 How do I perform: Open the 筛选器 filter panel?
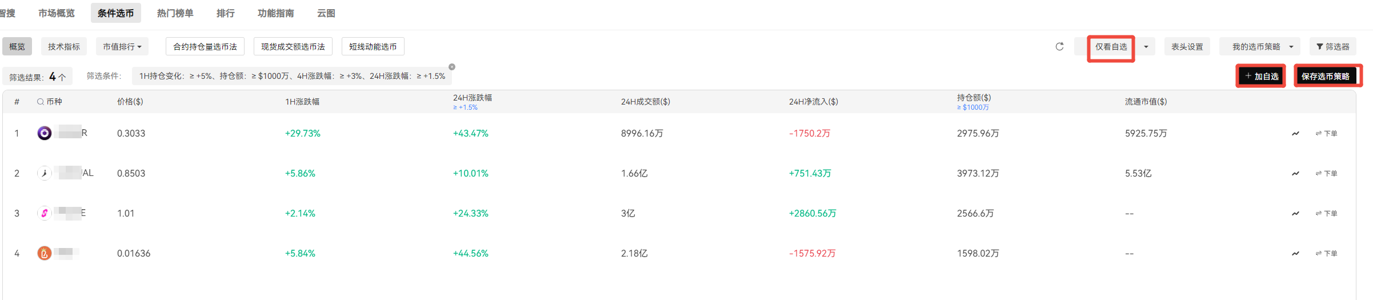tap(1333, 46)
